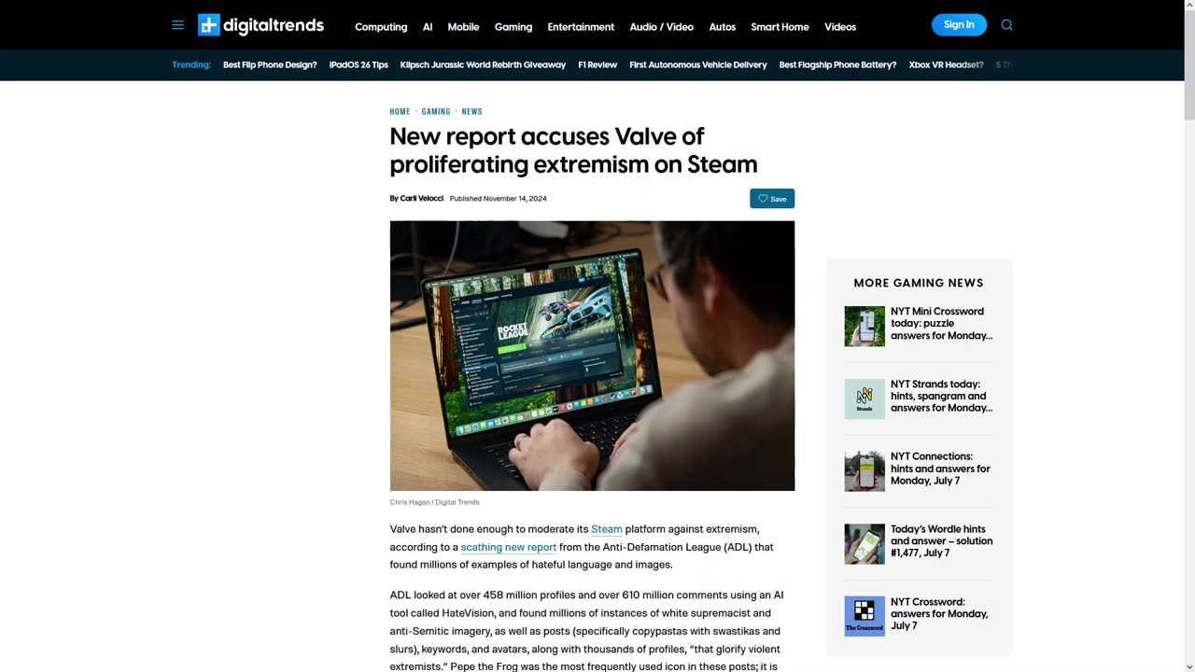Open the AI nav item

(428, 27)
